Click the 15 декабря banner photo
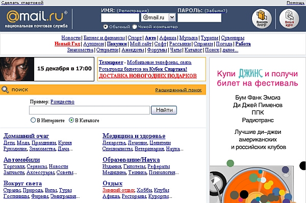This screenshot has width=306, height=203. pyautogui.click(x=17, y=69)
